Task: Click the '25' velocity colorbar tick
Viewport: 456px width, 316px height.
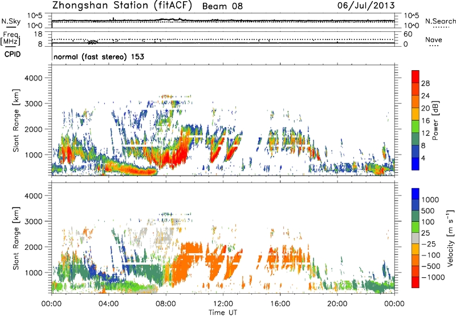Action: pos(425,233)
